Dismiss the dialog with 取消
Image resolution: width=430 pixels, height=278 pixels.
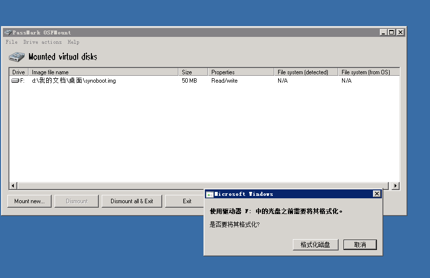(360, 245)
